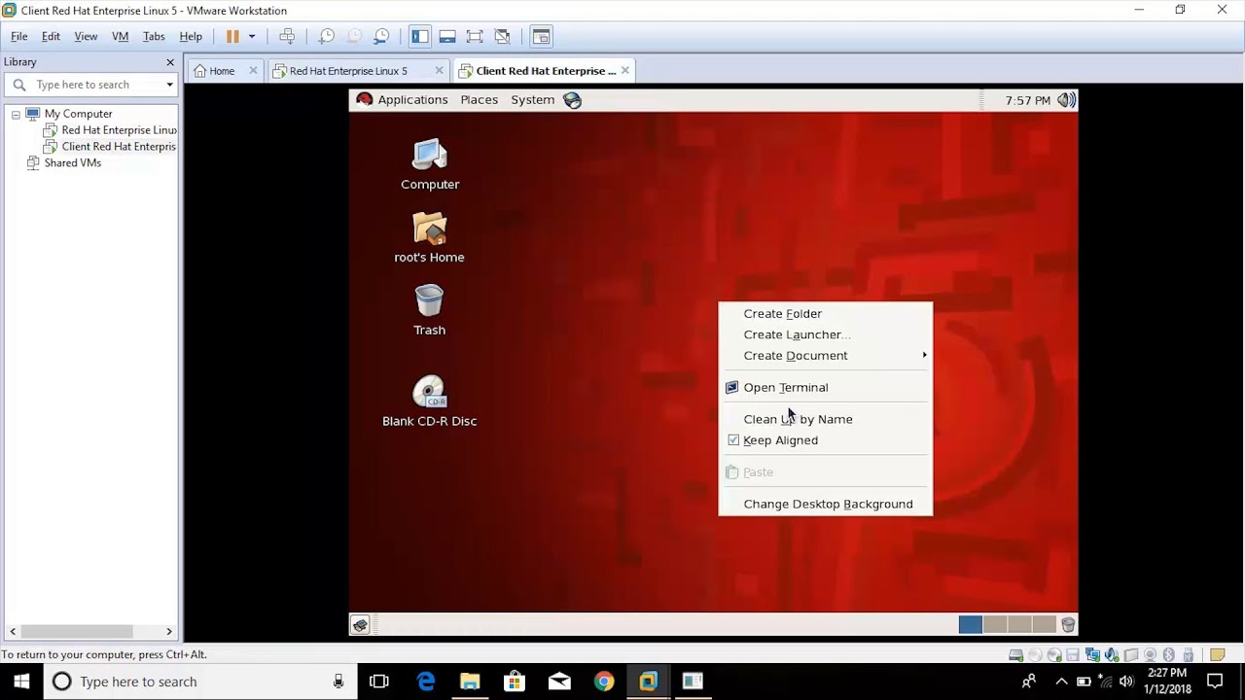Open the Edit menu
This screenshot has width=1245, height=700.
click(51, 37)
